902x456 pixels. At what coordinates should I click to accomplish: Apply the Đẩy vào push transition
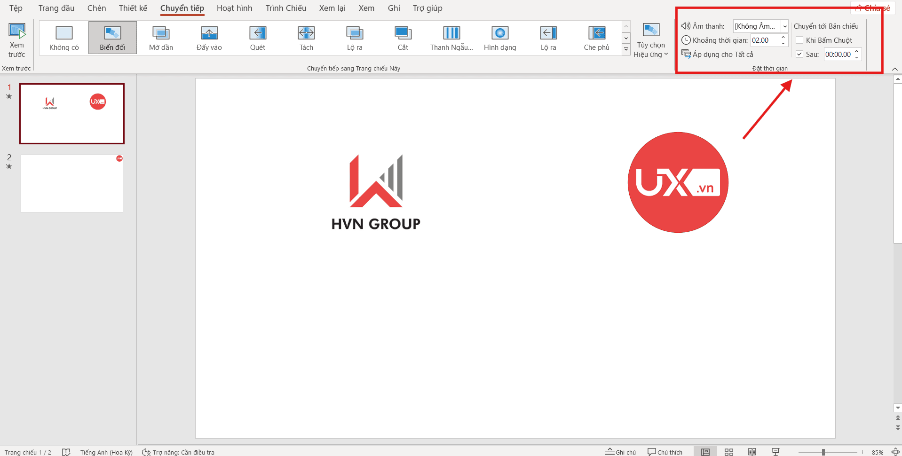click(x=209, y=38)
